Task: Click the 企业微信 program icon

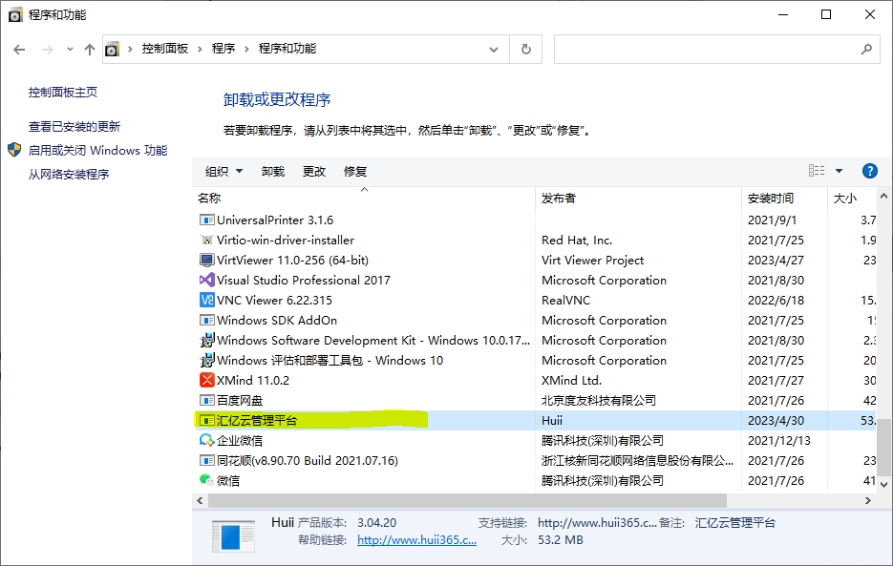Action: coord(206,440)
